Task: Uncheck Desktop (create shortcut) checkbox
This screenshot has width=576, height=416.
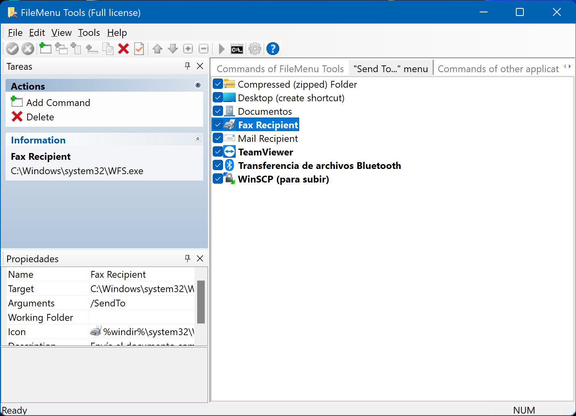Action: (x=218, y=98)
